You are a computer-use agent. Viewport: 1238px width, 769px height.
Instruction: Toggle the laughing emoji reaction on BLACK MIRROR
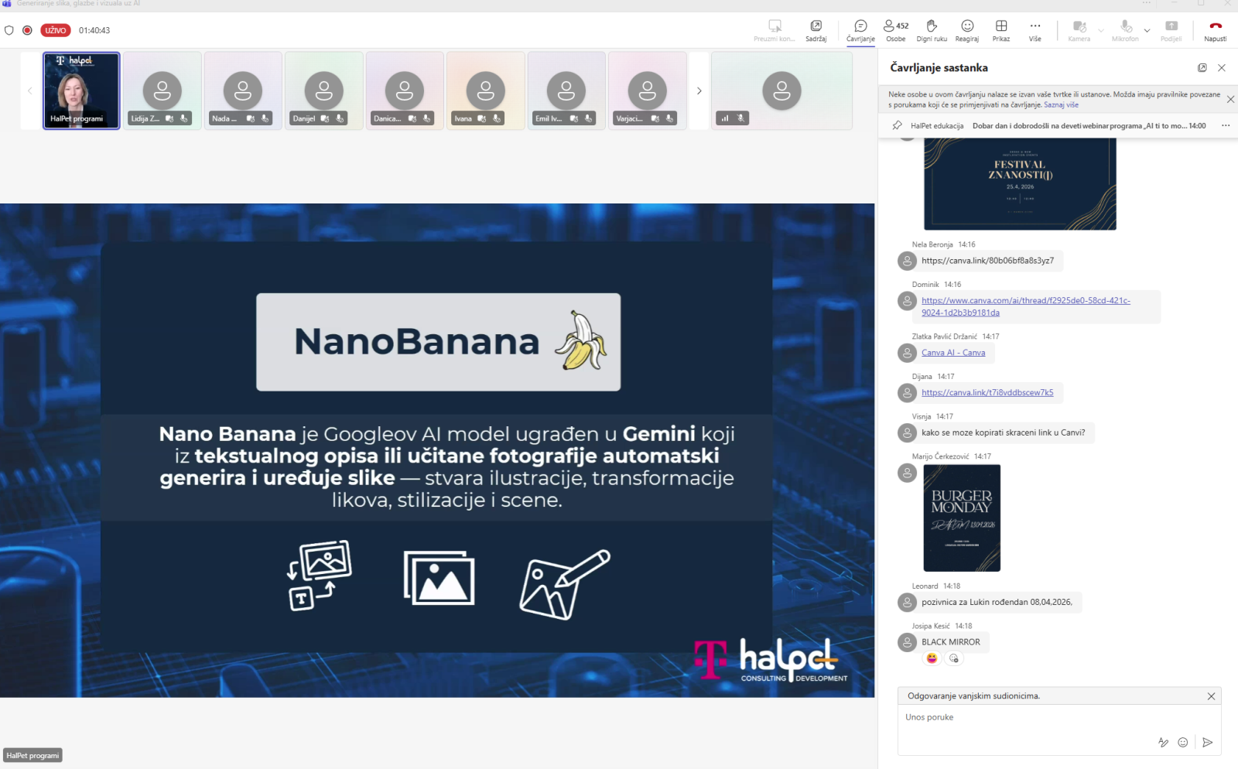(x=932, y=658)
